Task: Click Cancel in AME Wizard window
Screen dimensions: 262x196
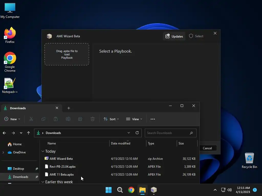Action: 207,148
